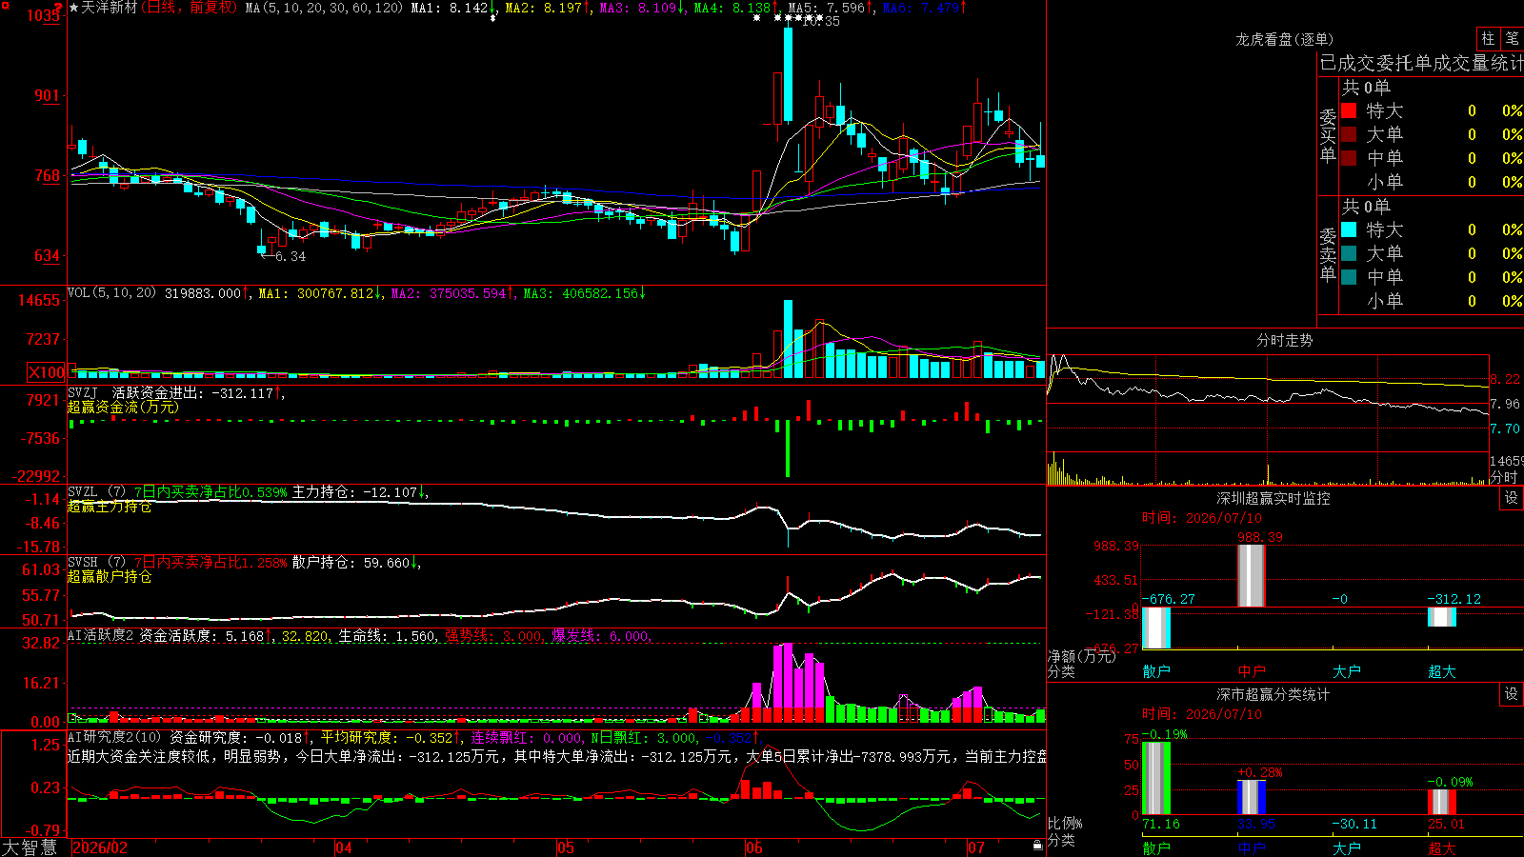Click the 超赢资金流(万元) label
This screenshot has width=1524, height=857.
(123, 407)
